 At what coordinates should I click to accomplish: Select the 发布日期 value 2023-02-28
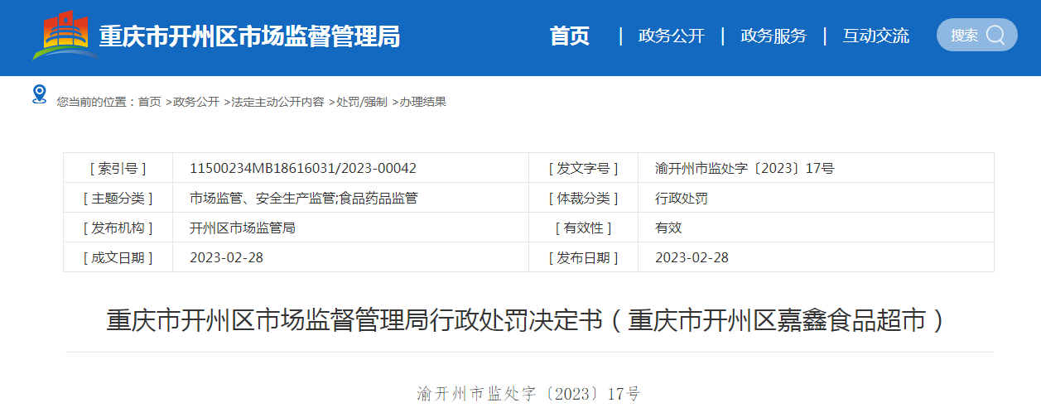692,257
